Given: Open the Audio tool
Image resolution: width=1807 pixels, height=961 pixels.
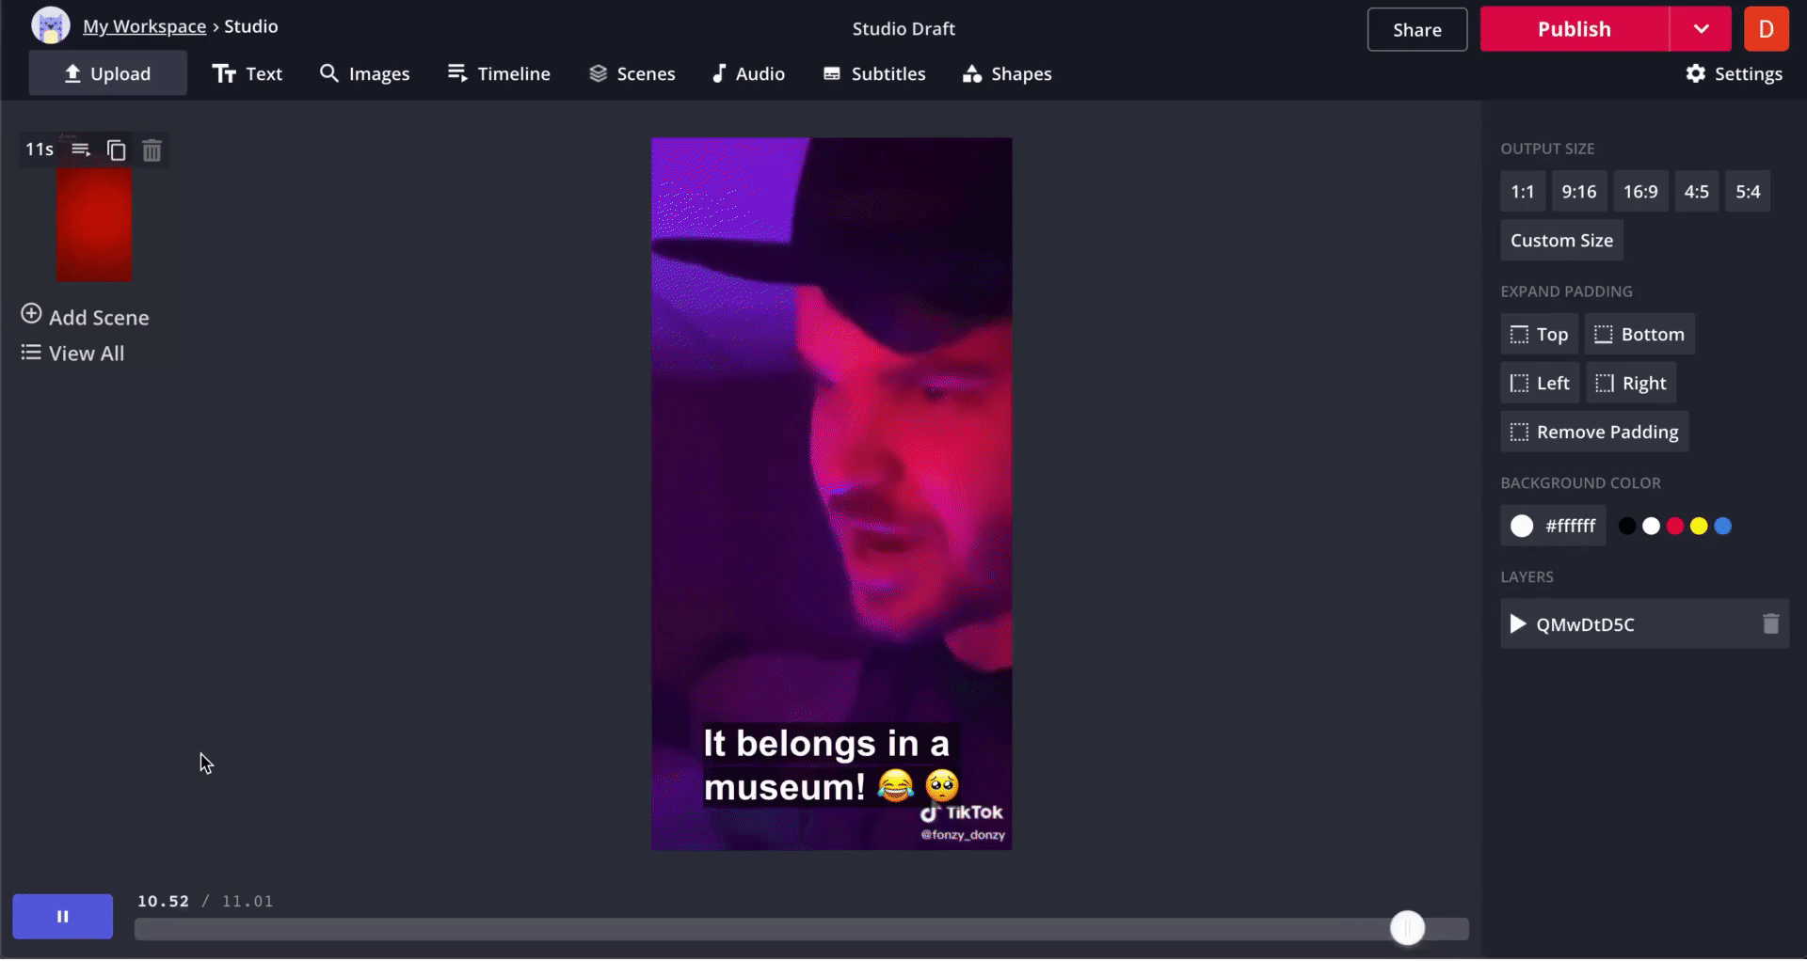Looking at the screenshot, I should click(x=748, y=73).
